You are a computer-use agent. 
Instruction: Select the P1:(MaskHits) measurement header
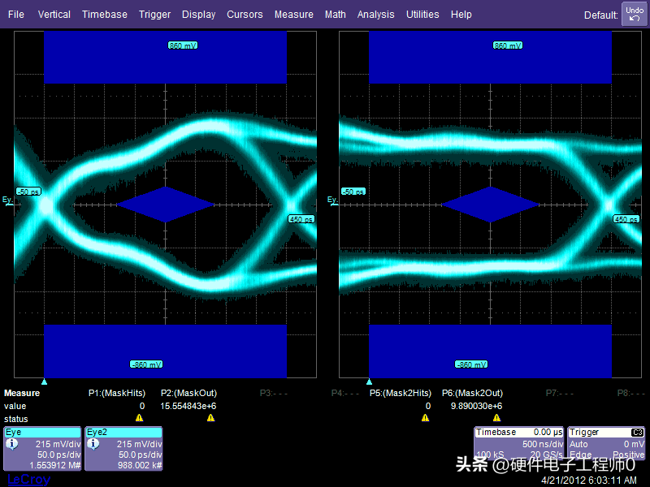click(x=117, y=393)
